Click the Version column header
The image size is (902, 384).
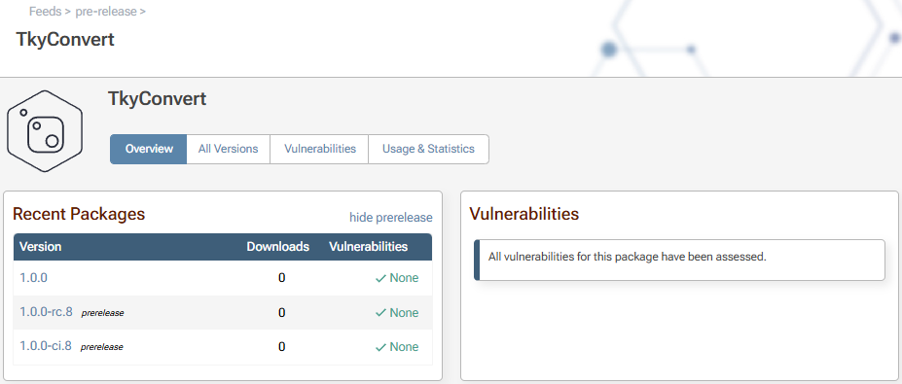40,247
